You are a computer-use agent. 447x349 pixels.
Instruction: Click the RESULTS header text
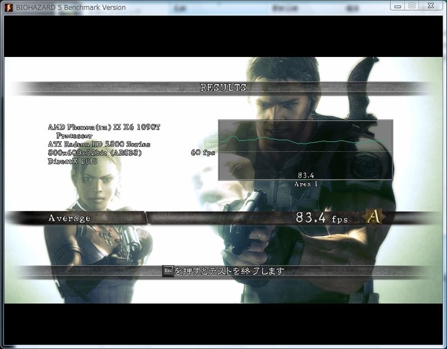pyautogui.click(x=223, y=88)
